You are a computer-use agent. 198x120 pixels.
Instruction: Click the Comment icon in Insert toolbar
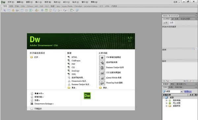(x=55, y=10)
